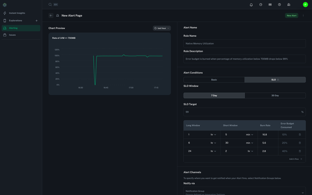Click the burn rate value 16.8
The height and width of the screenshot is (195, 312).
click(x=264, y=135)
